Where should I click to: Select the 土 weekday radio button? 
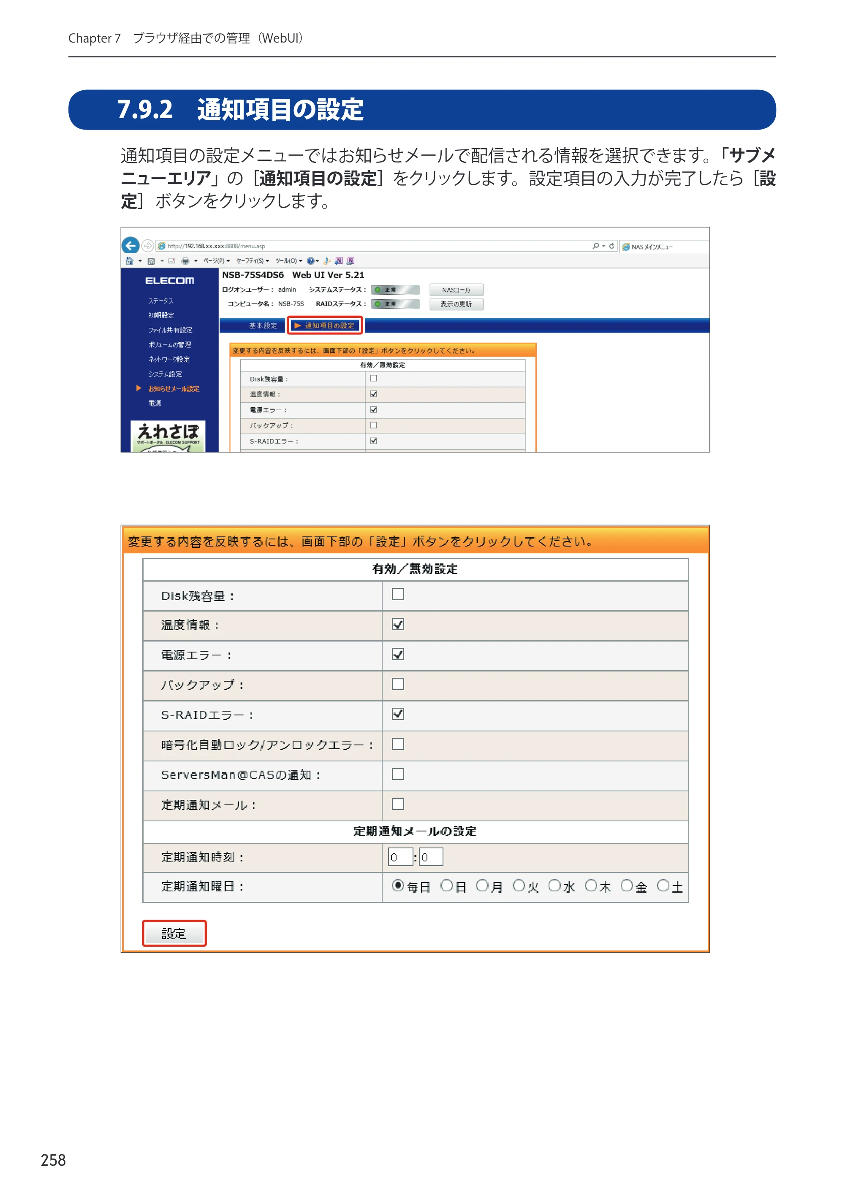click(663, 885)
